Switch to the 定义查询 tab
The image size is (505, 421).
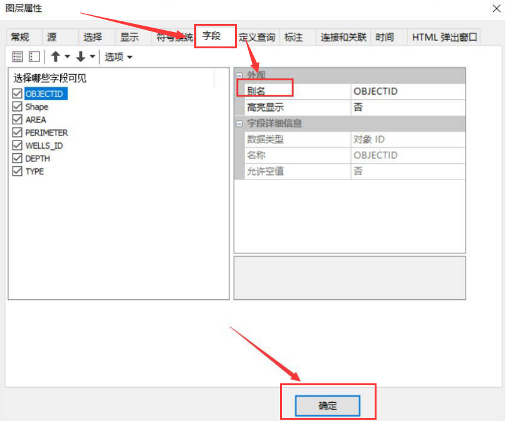[x=257, y=36]
